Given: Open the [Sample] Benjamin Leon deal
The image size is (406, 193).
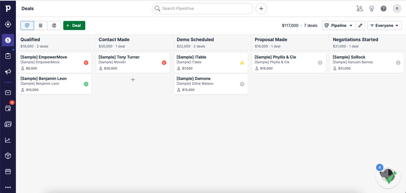Looking at the screenshot, I should 55,84.
